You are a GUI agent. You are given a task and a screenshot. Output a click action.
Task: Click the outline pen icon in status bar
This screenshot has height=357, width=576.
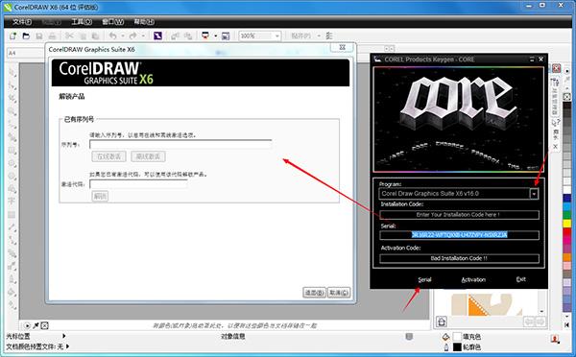[446, 346]
